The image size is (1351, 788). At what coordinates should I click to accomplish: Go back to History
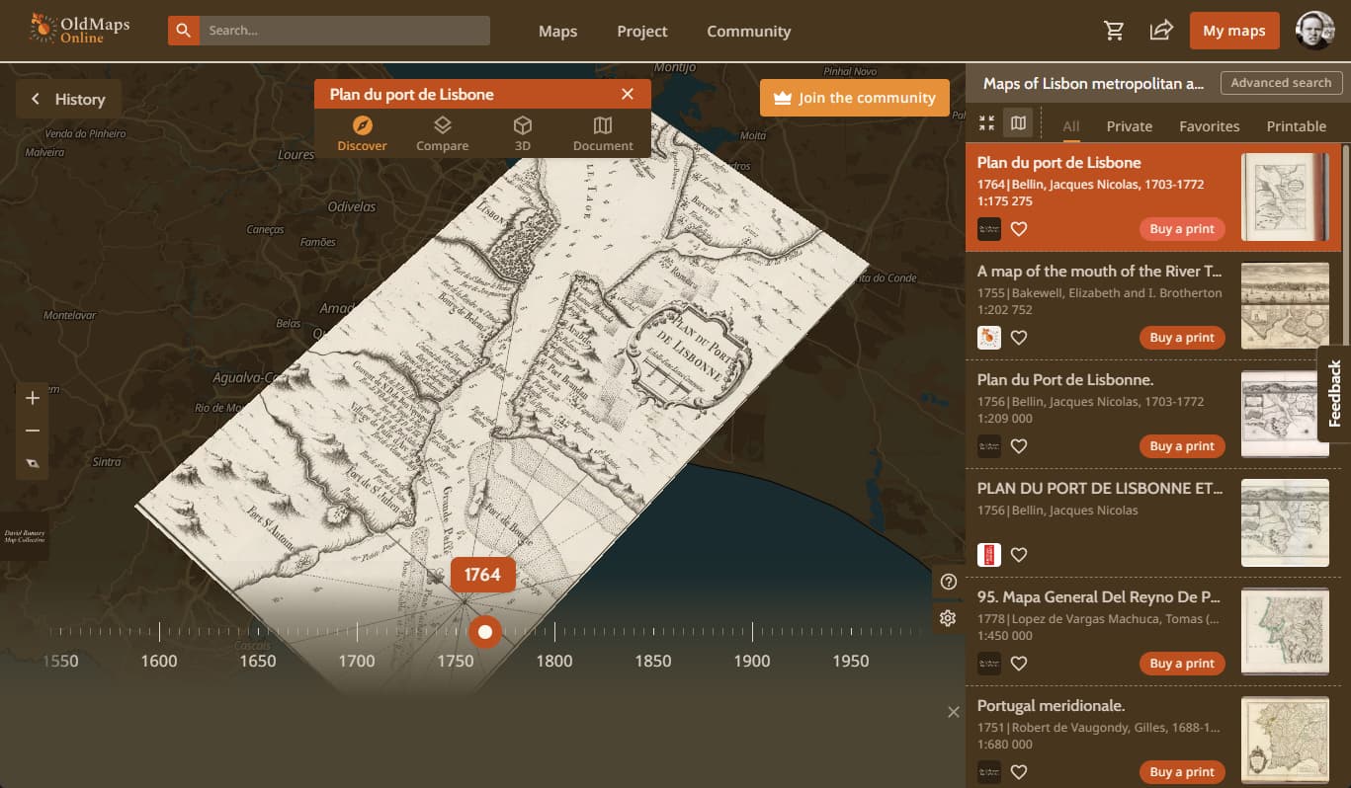[x=68, y=99]
